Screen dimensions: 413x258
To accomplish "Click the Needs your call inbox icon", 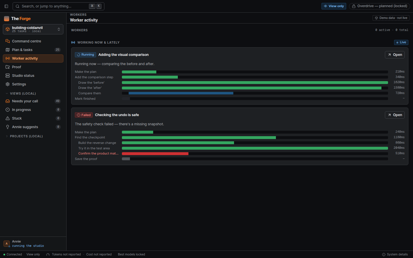I will 8,101.
